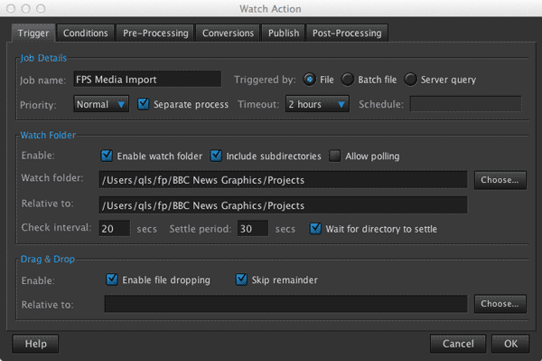This screenshot has width=542, height=361.
Task: Toggle the Separate process checkbox
Action: (x=143, y=104)
